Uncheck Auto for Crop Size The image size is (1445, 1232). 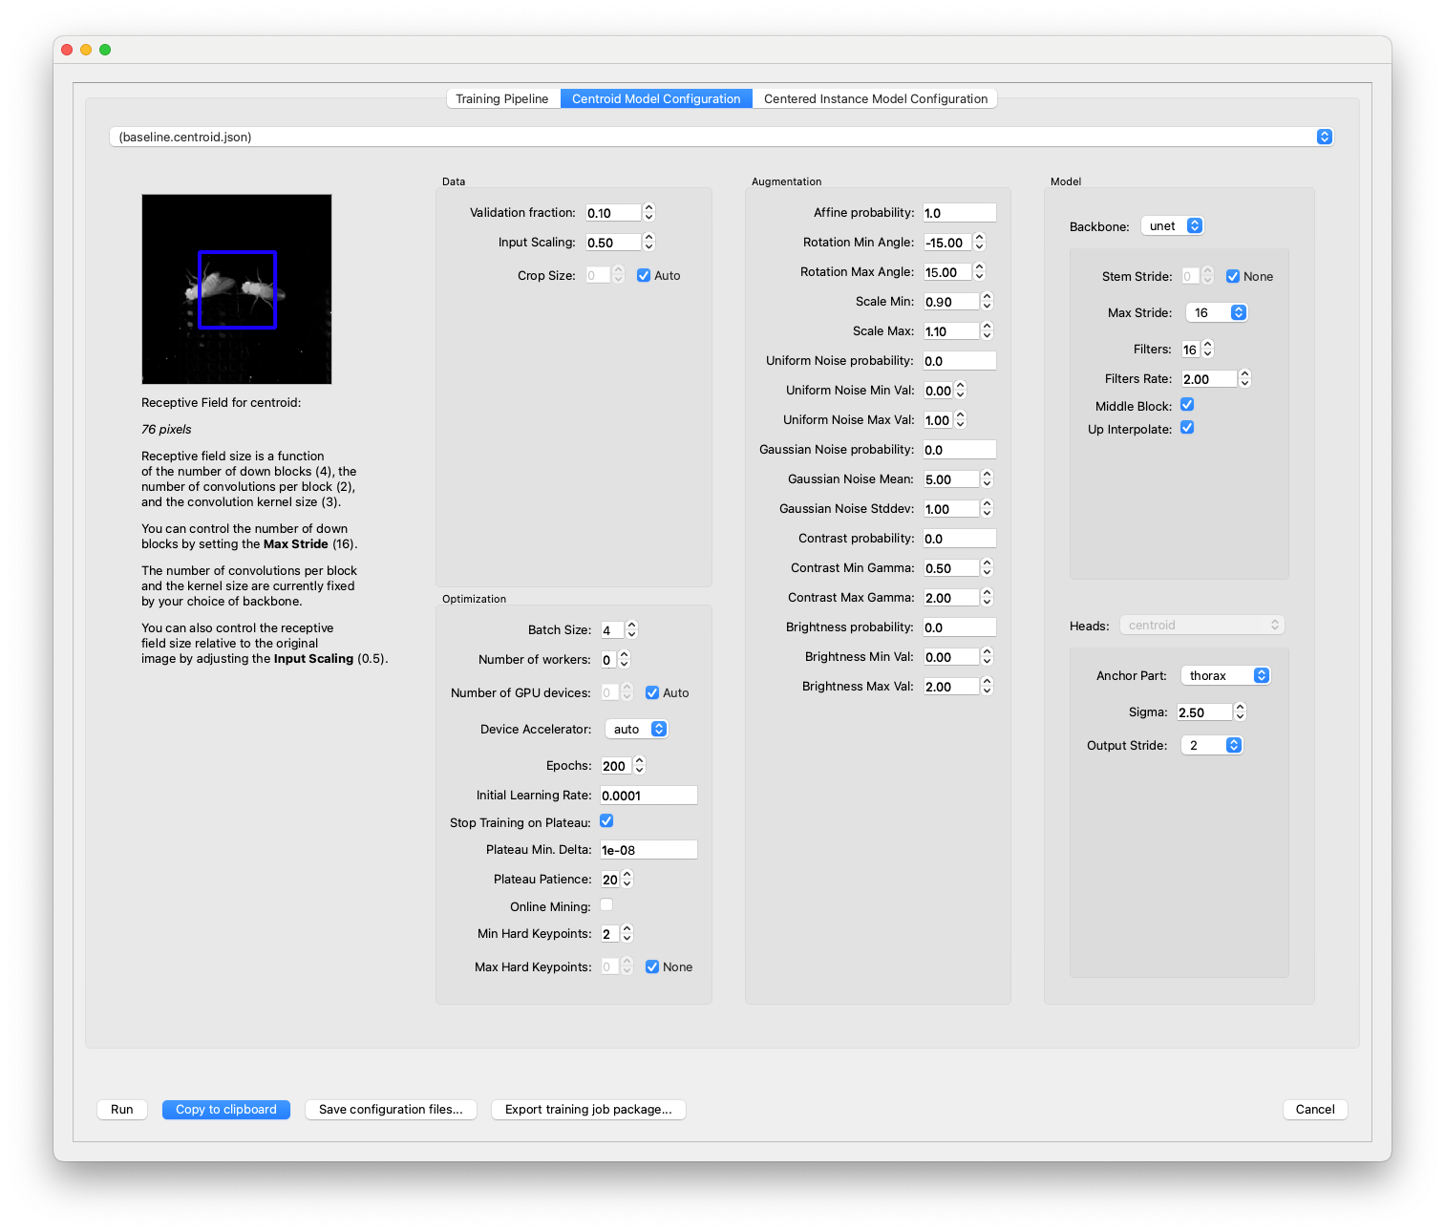(644, 274)
